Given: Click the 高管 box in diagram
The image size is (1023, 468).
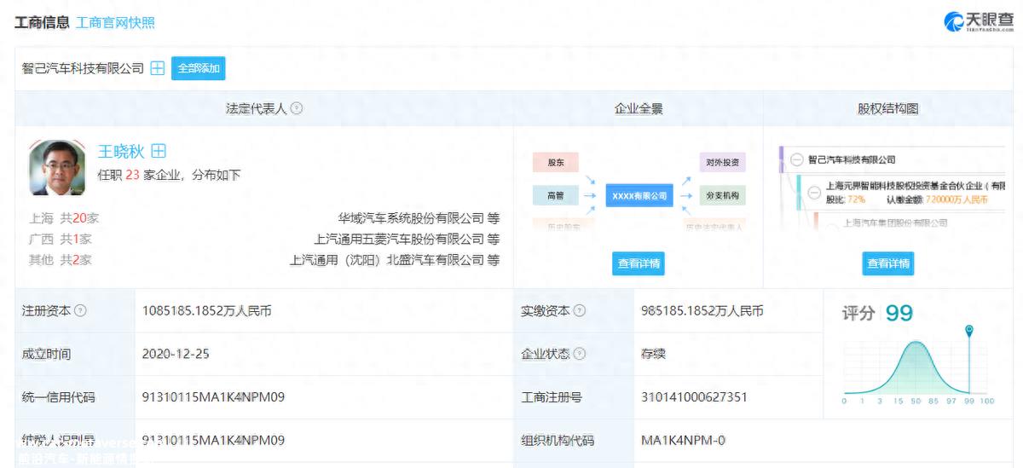Looking at the screenshot, I should point(556,196).
